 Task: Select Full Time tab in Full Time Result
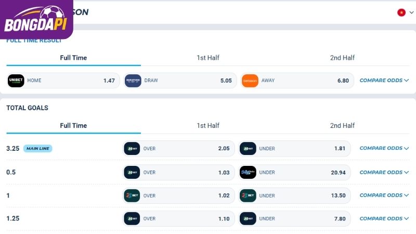tap(73, 58)
